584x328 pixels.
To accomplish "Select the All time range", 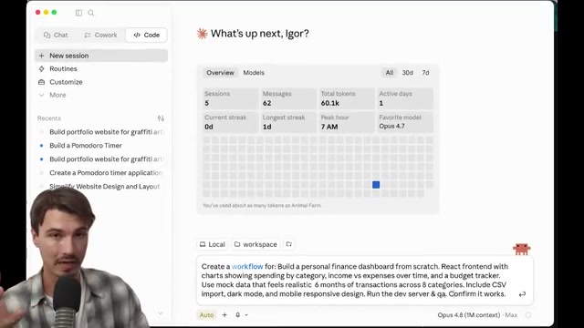I will (390, 73).
